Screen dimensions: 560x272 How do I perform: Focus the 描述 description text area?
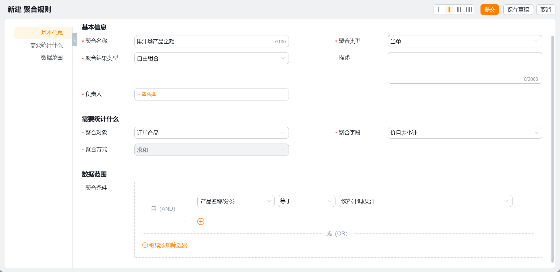(x=465, y=68)
